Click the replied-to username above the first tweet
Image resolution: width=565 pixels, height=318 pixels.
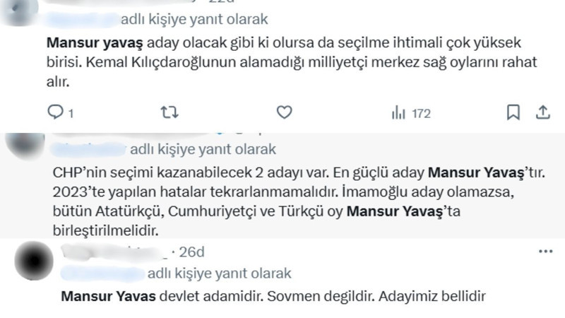coord(82,19)
